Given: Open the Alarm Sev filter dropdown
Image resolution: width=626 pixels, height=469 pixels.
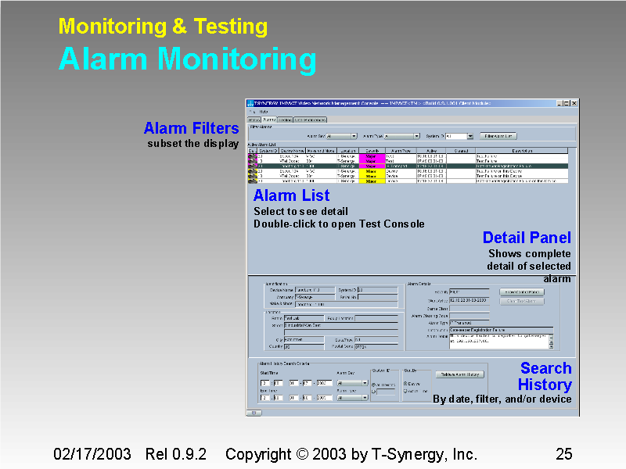Looking at the screenshot, I should (354, 137).
